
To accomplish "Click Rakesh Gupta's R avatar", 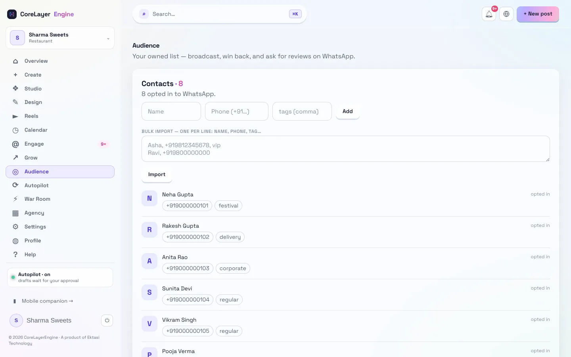I will point(149,230).
